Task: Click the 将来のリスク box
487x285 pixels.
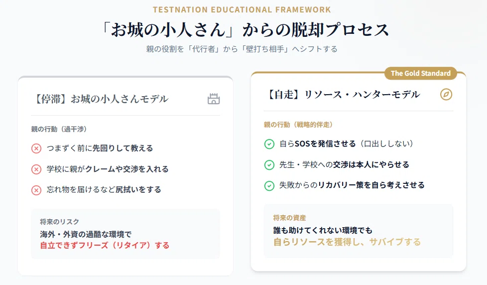Action: (125, 234)
